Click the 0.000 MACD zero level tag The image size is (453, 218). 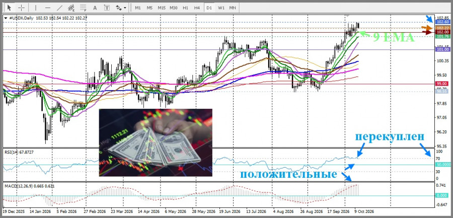[x=443, y=196]
